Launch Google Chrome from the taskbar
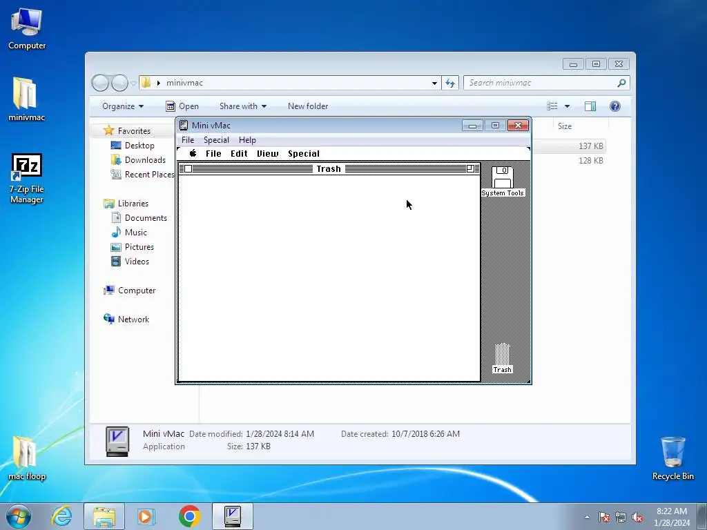The width and height of the screenshot is (707, 530). coord(189,516)
